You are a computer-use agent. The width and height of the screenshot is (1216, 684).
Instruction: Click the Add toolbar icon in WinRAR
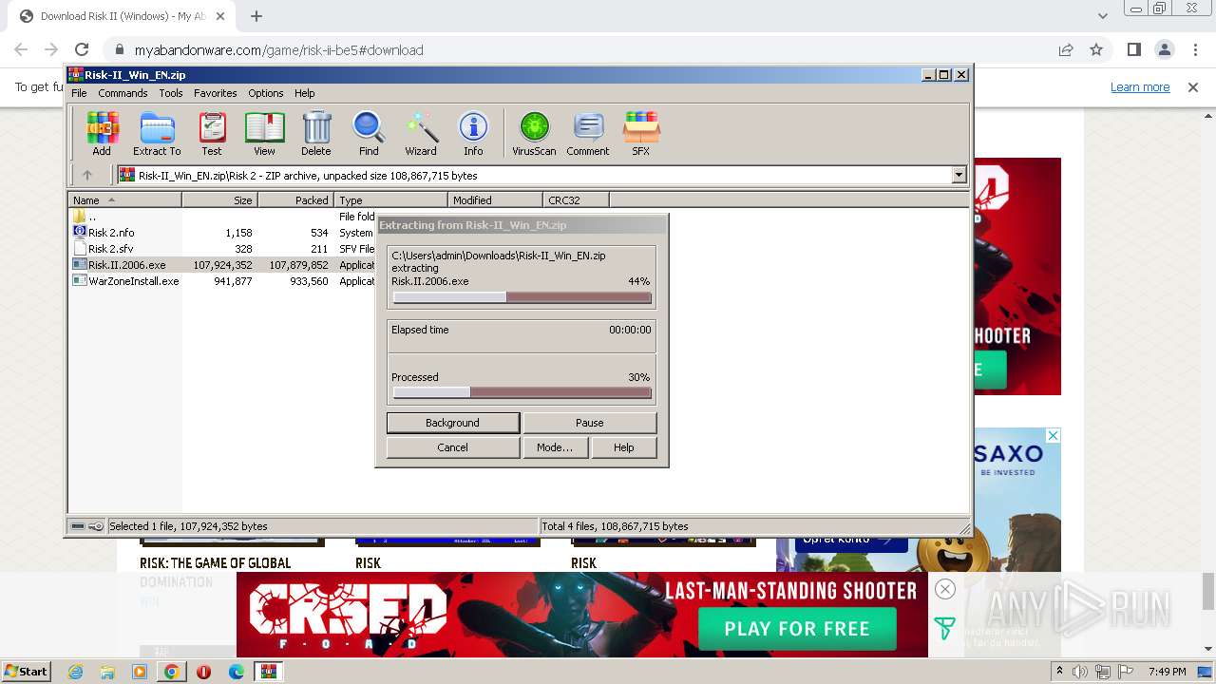102,133
